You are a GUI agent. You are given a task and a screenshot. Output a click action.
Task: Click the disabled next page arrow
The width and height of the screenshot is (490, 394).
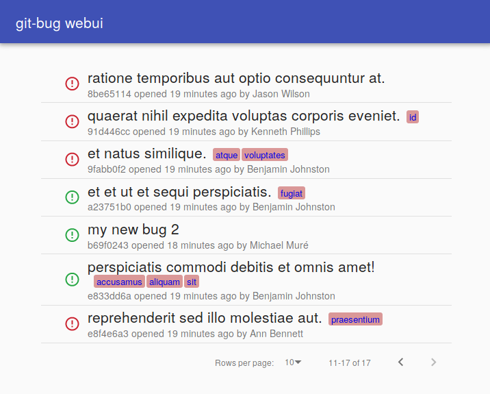coord(433,362)
